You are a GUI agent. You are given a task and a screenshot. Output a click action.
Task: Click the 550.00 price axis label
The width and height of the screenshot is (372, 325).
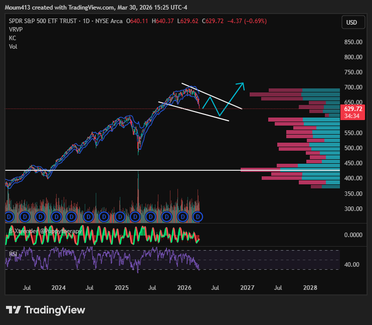[x=353, y=133]
